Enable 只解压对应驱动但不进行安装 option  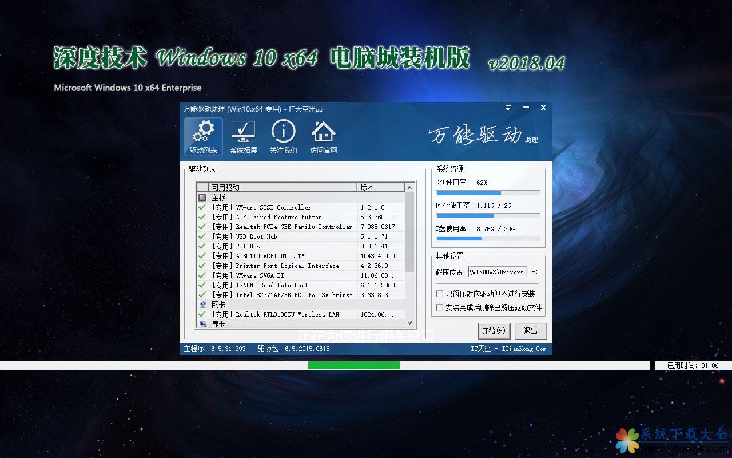(x=439, y=294)
